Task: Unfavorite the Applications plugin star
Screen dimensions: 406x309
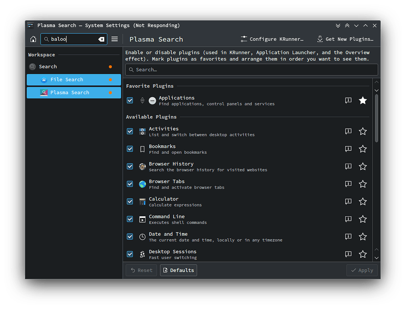Action: click(363, 100)
